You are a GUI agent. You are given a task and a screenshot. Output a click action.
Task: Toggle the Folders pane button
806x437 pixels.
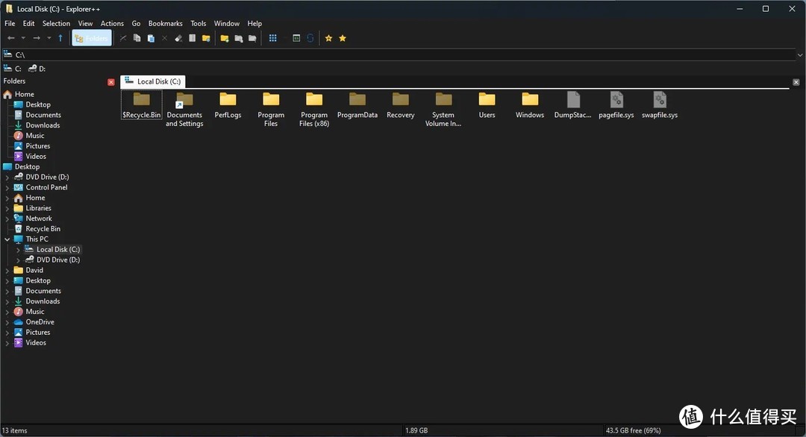[x=91, y=38]
